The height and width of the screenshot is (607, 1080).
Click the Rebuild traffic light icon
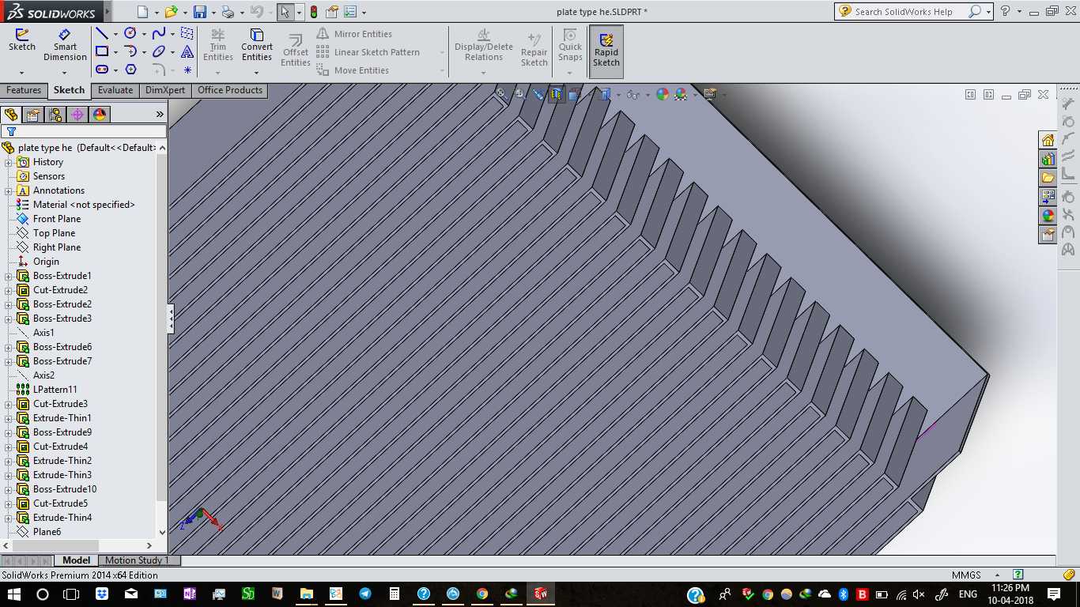click(x=314, y=12)
